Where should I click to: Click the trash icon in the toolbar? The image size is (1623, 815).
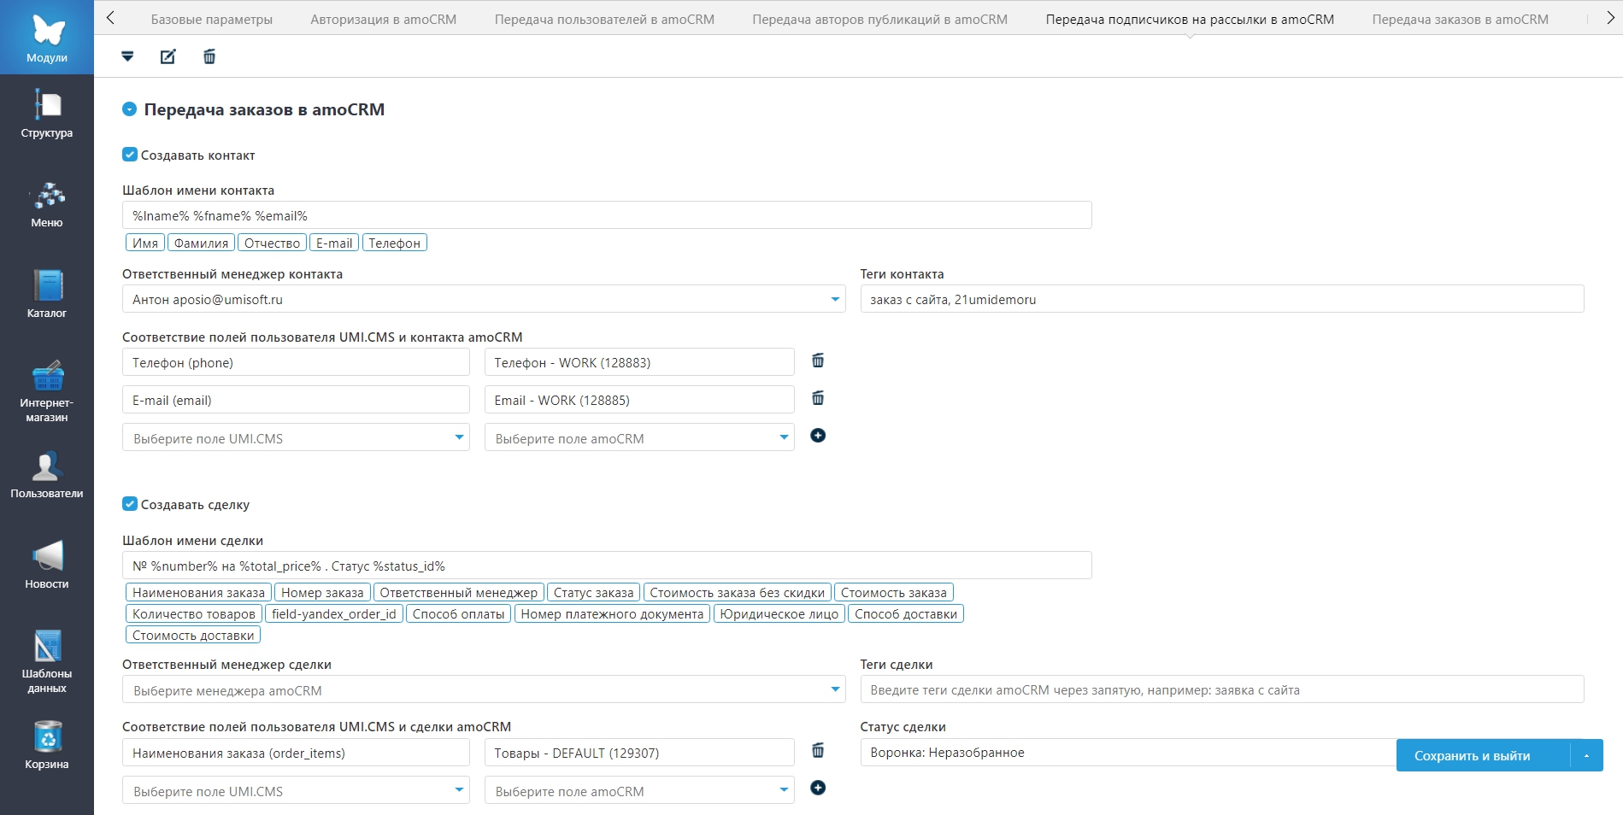[209, 56]
